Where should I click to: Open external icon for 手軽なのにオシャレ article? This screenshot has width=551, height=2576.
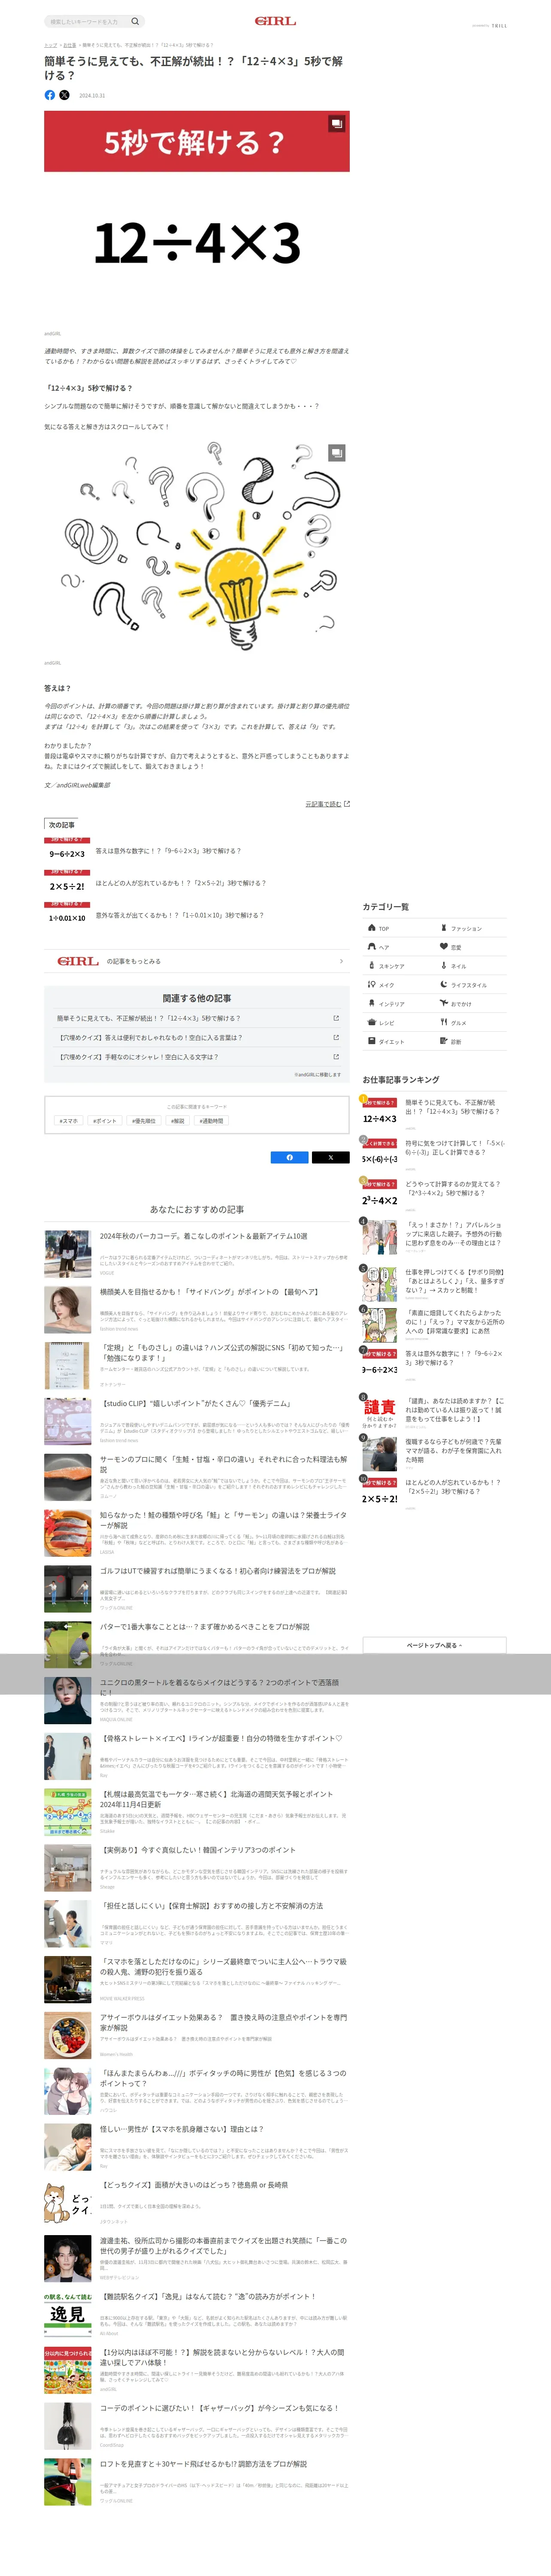point(336,1056)
